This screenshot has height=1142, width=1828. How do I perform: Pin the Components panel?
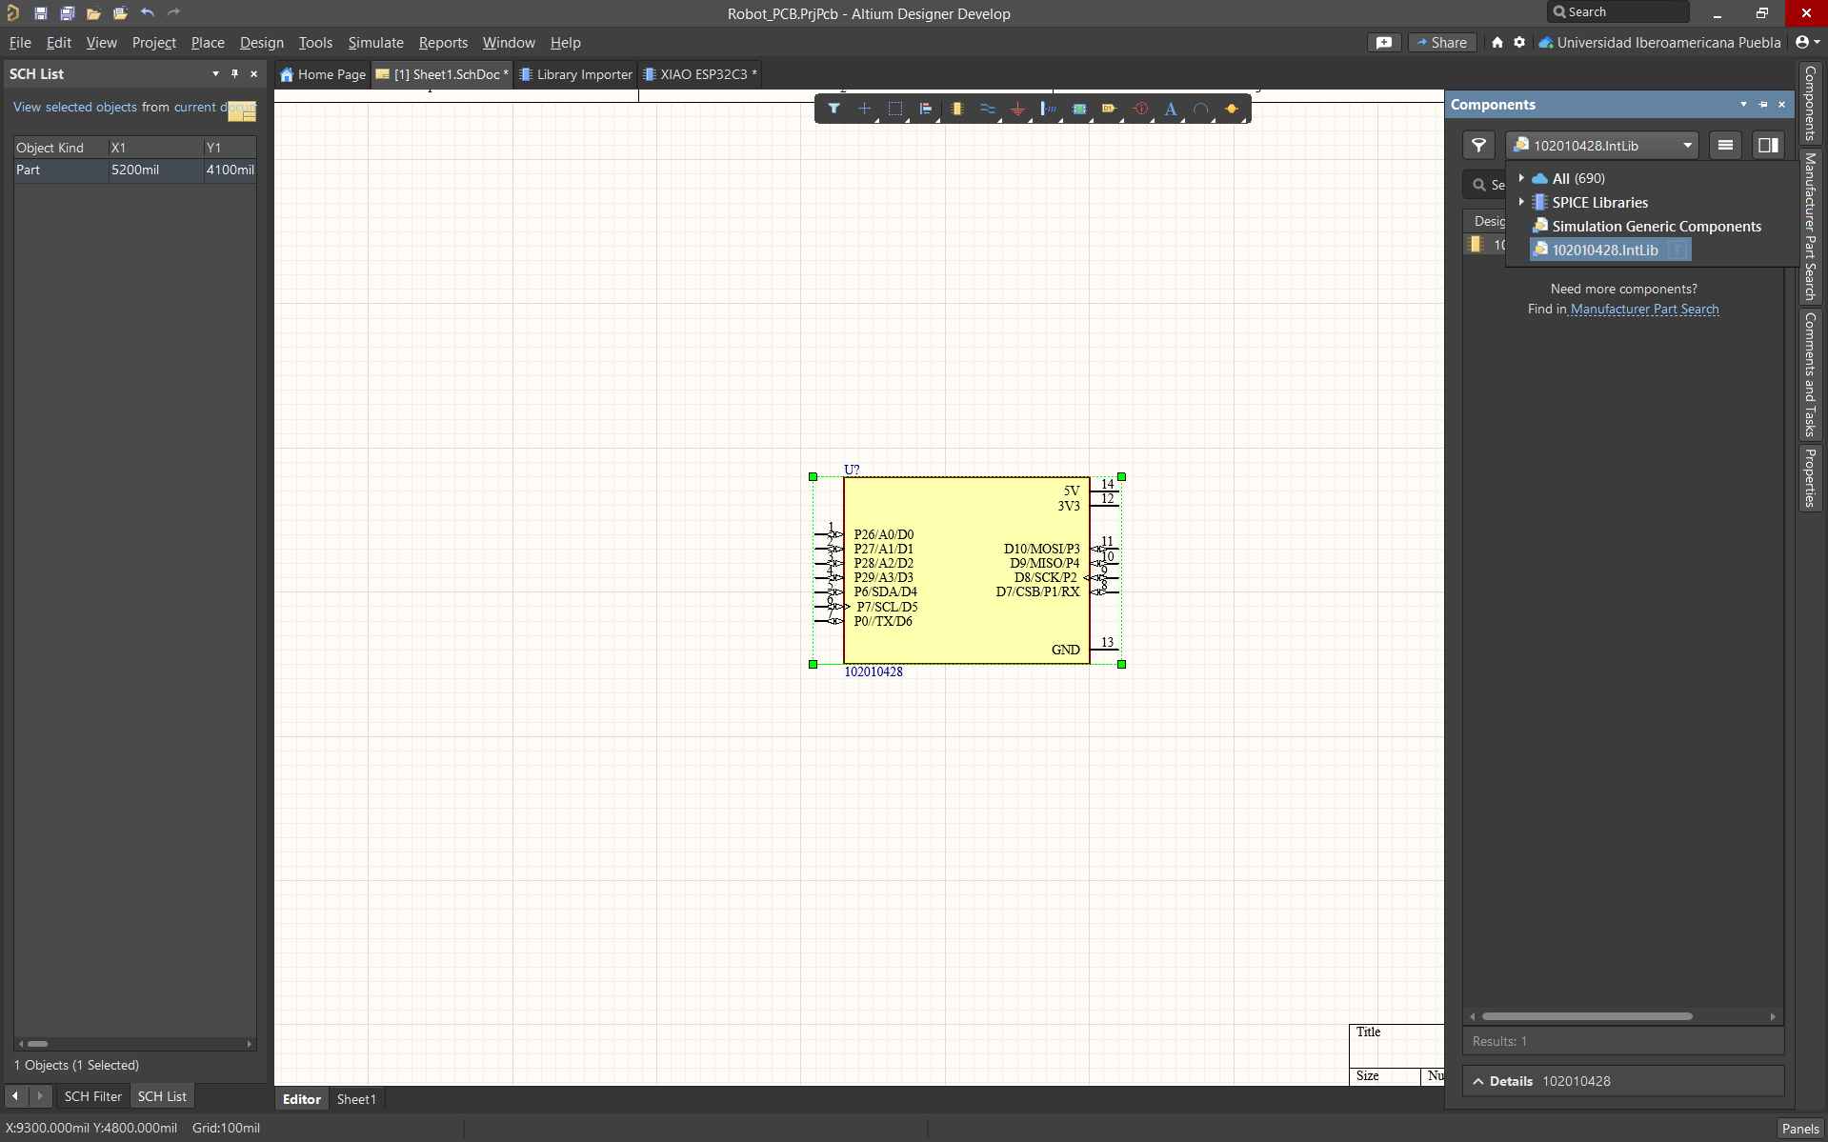1762,105
